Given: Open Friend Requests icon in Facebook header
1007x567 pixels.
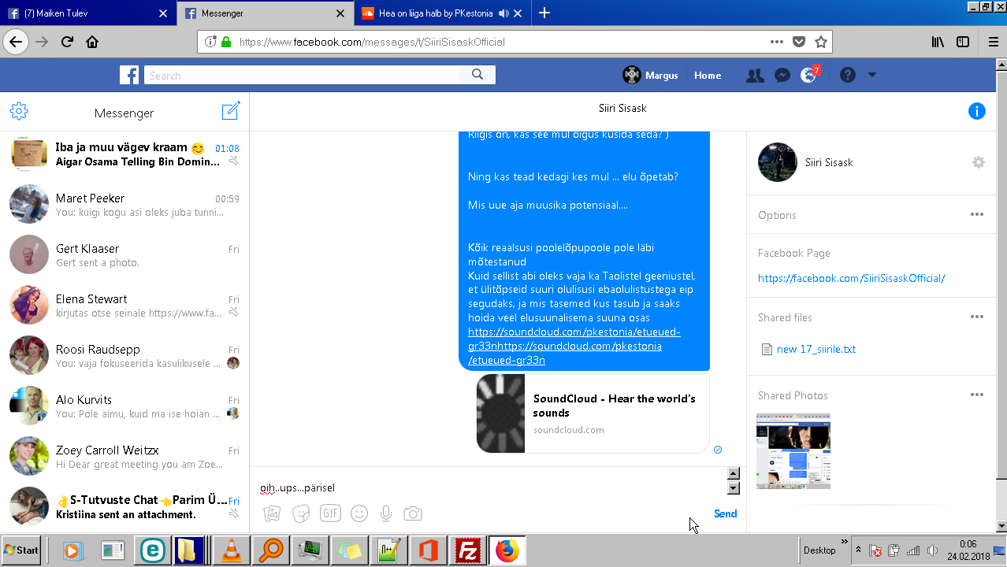Looking at the screenshot, I should pyautogui.click(x=755, y=76).
